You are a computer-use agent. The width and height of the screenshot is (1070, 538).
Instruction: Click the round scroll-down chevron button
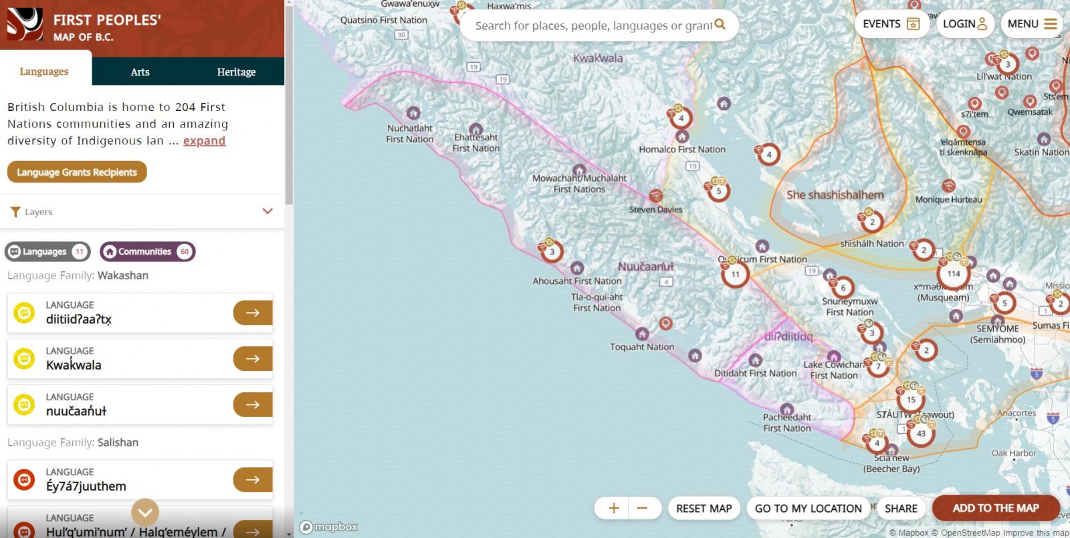point(145,513)
